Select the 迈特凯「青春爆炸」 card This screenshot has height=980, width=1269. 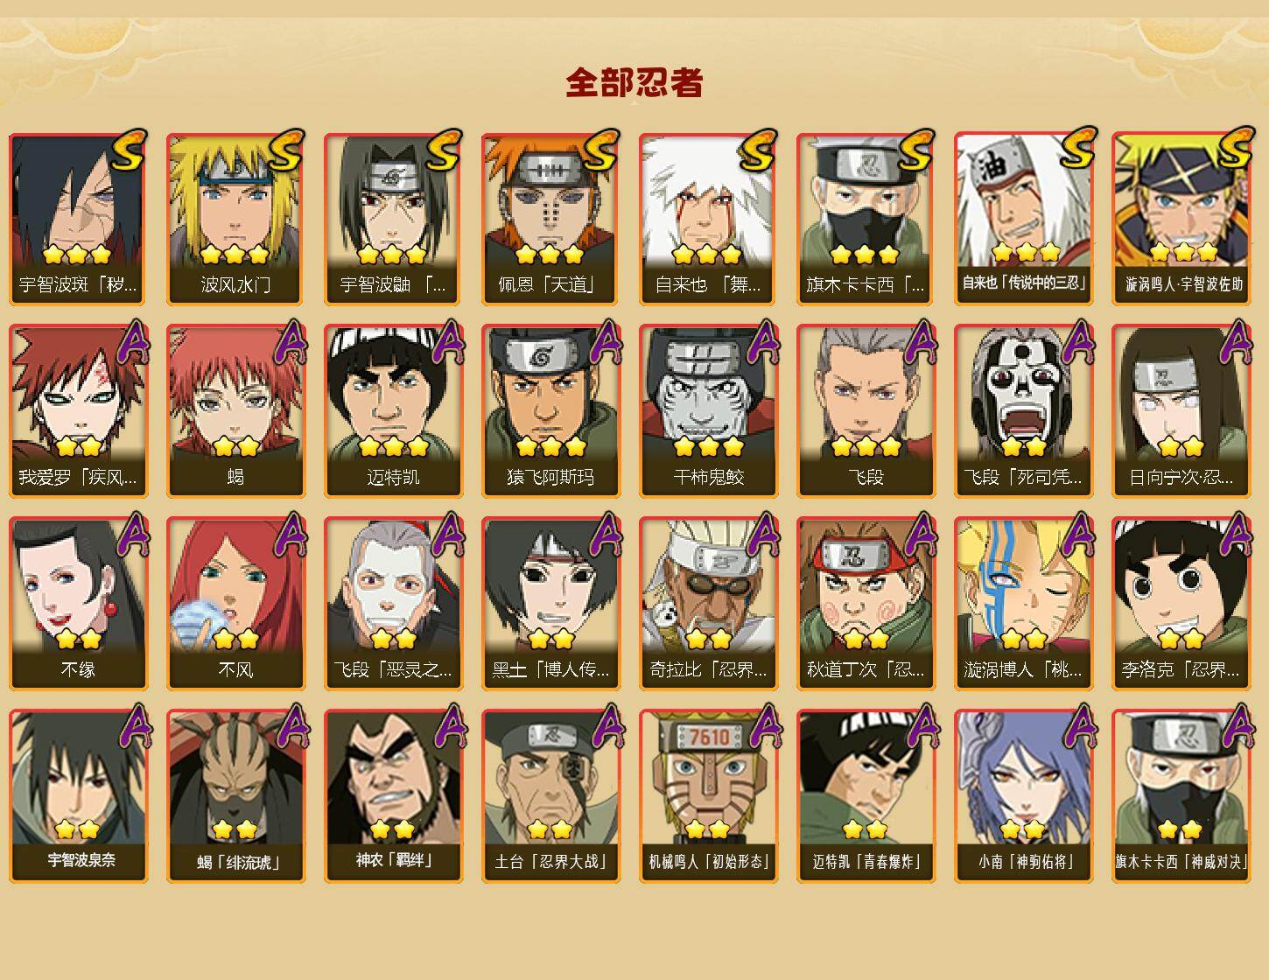(x=866, y=796)
